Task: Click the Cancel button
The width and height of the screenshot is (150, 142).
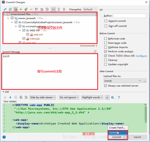Action: coord(137,137)
